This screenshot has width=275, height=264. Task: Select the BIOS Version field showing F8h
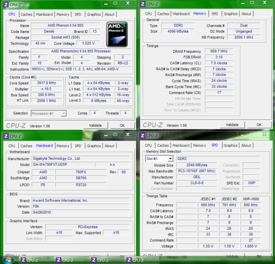click(80, 206)
